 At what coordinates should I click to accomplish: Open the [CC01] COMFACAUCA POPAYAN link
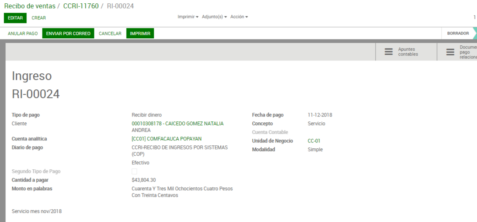(x=167, y=139)
